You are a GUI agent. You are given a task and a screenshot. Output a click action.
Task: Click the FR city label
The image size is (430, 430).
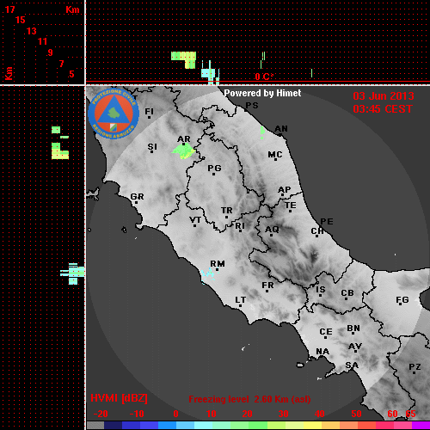pyautogui.click(x=267, y=286)
